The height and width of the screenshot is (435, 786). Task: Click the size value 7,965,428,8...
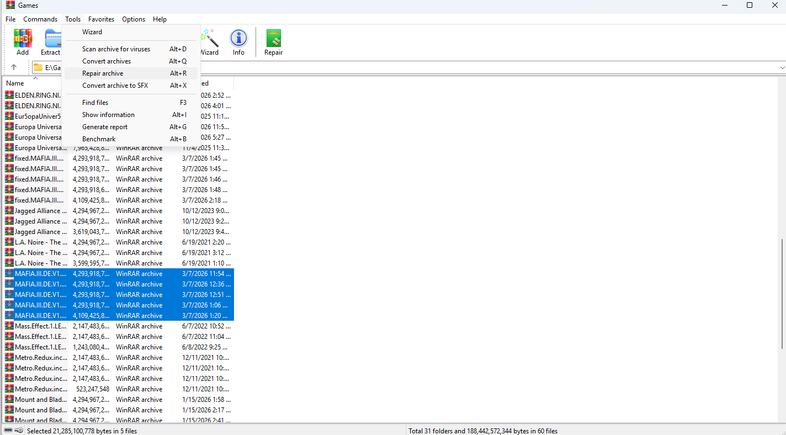coord(91,147)
